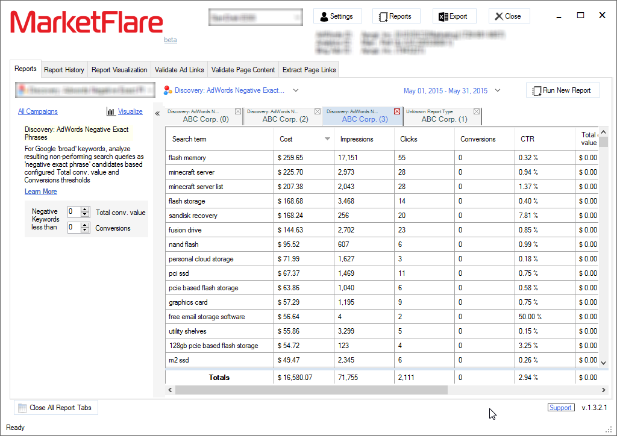Viewport: 617px width, 436px height.
Task: Click the table's scroll down arrow
Action: coord(604,363)
